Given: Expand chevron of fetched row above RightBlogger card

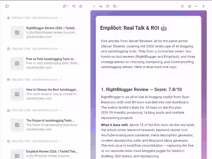Looking at the screenshot, I should 61,18.
